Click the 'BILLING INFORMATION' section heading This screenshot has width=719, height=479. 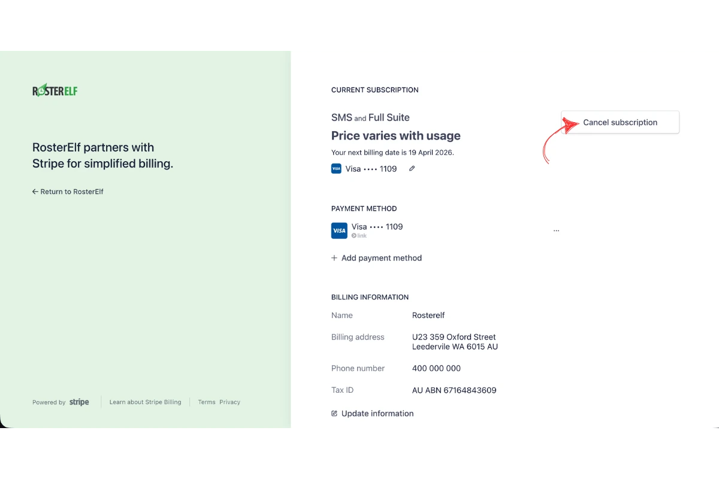(370, 297)
